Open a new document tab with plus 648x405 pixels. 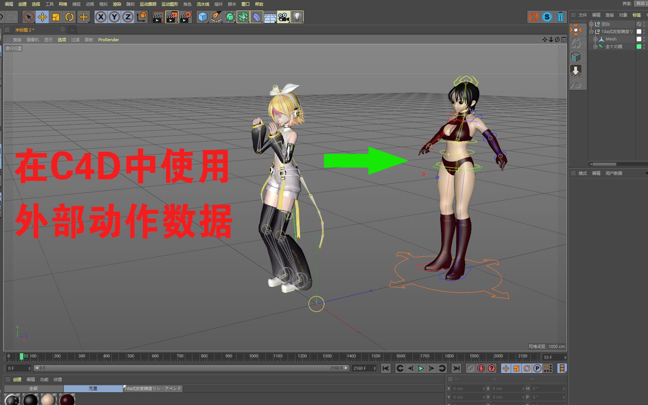[x=72, y=30]
